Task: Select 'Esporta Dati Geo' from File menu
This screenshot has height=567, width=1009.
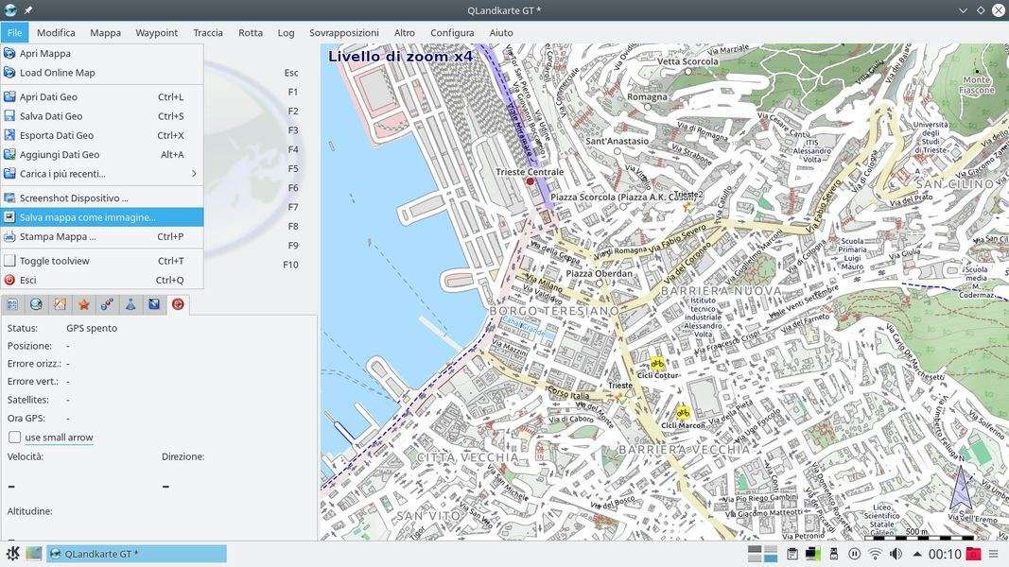Action: tap(56, 135)
